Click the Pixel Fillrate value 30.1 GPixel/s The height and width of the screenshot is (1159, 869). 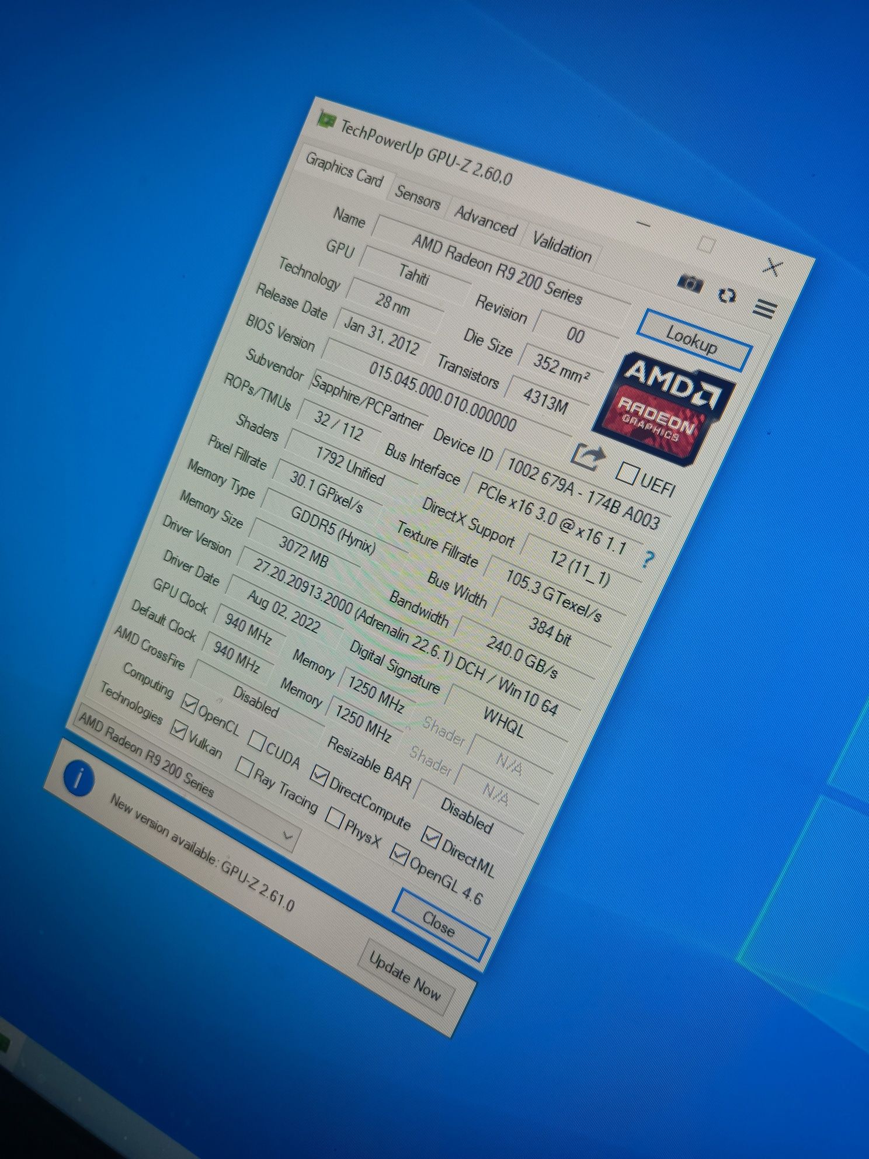(x=326, y=491)
